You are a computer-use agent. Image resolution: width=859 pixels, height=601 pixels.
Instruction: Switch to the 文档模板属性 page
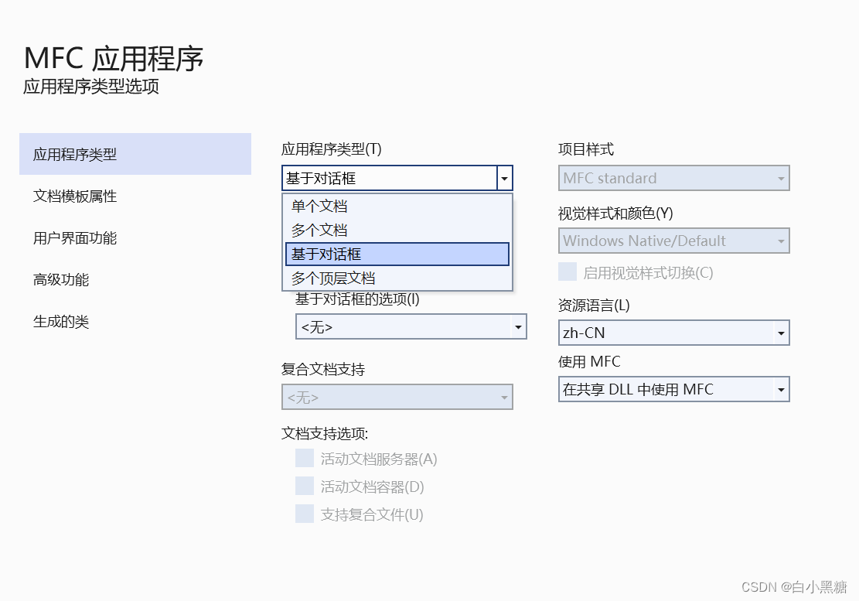point(73,196)
